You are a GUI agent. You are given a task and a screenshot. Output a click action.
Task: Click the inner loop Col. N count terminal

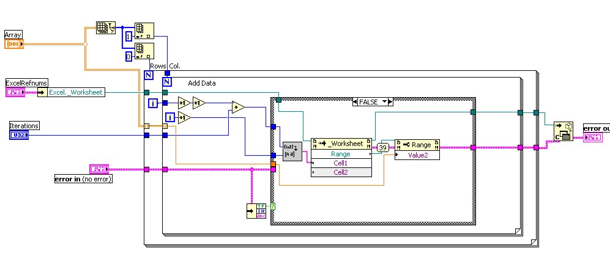(167, 82)
